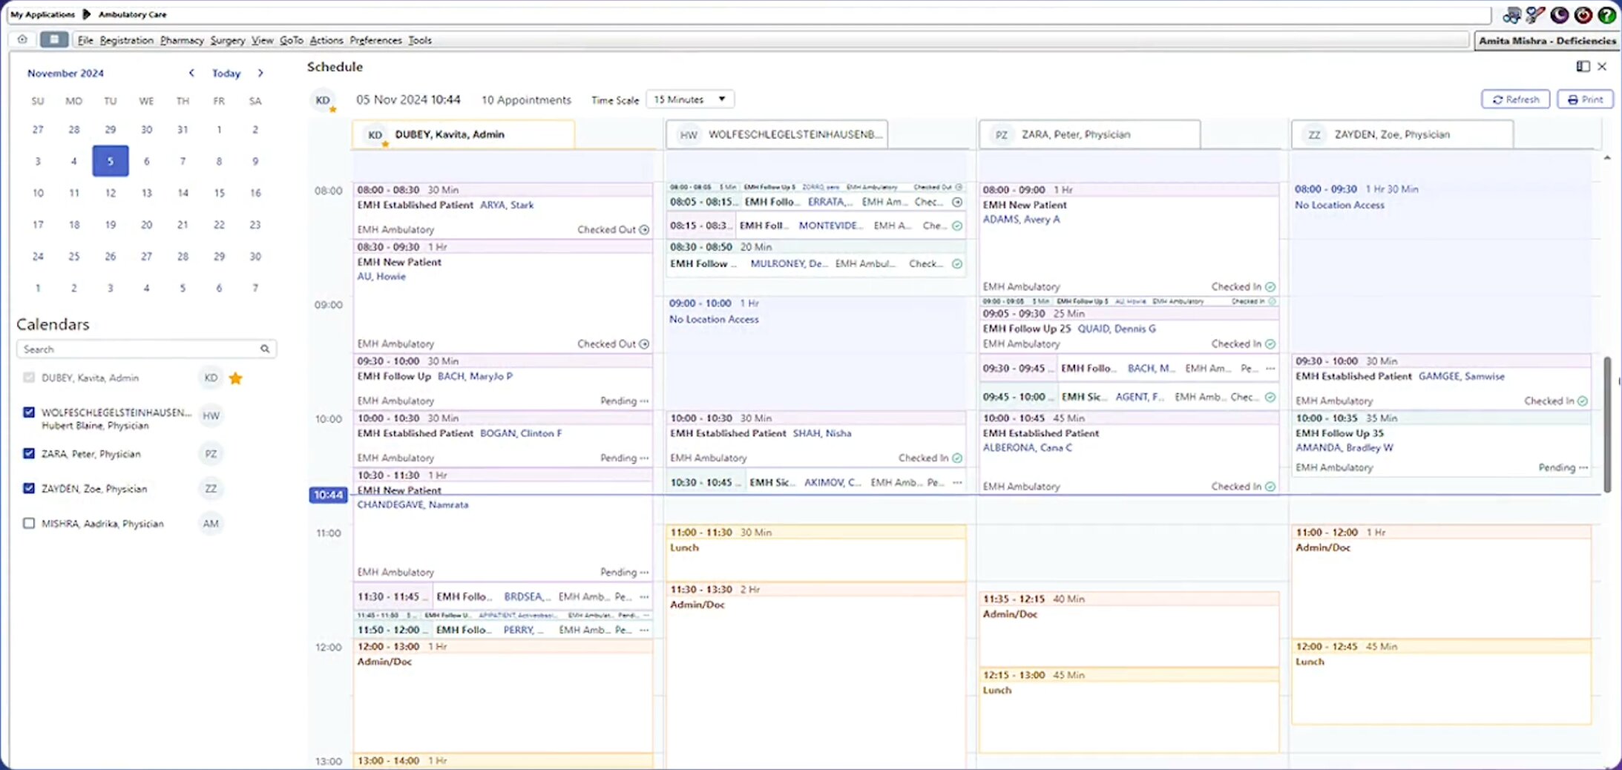The image size is (1622, 770).
Task: Click the schedule vertical scrollbar thumb
Action: tap(1607, 423)
